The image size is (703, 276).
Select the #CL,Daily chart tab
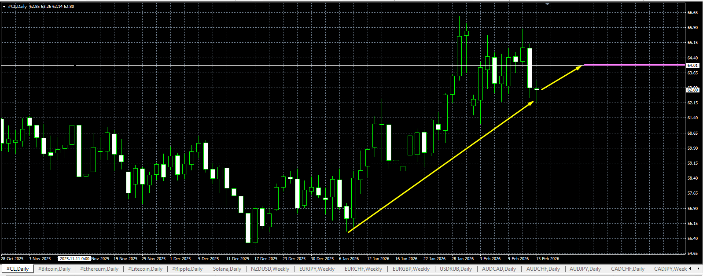(x=18, y=269)
